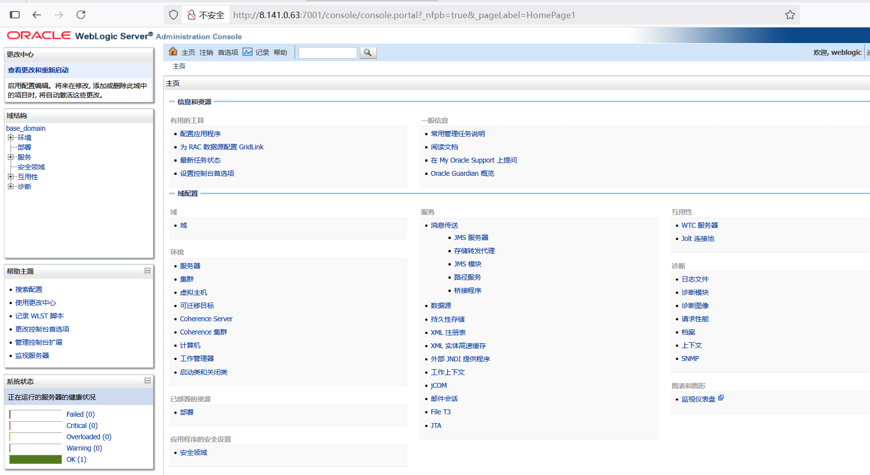Open 为 RAC 数据源配置 GridLink
This screenshot has width=870, height=475.
222,147
